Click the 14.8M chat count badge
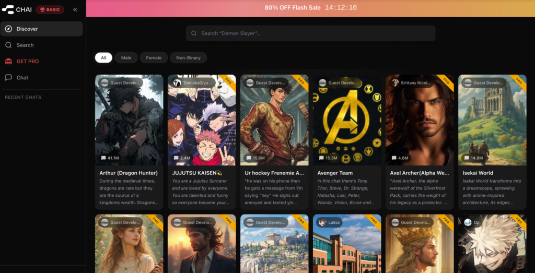Screen dimensions: 535x273 point(473,158)
